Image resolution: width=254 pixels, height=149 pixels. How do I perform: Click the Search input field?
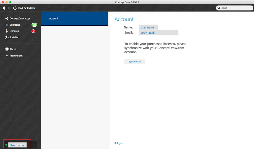click(234, 8)
